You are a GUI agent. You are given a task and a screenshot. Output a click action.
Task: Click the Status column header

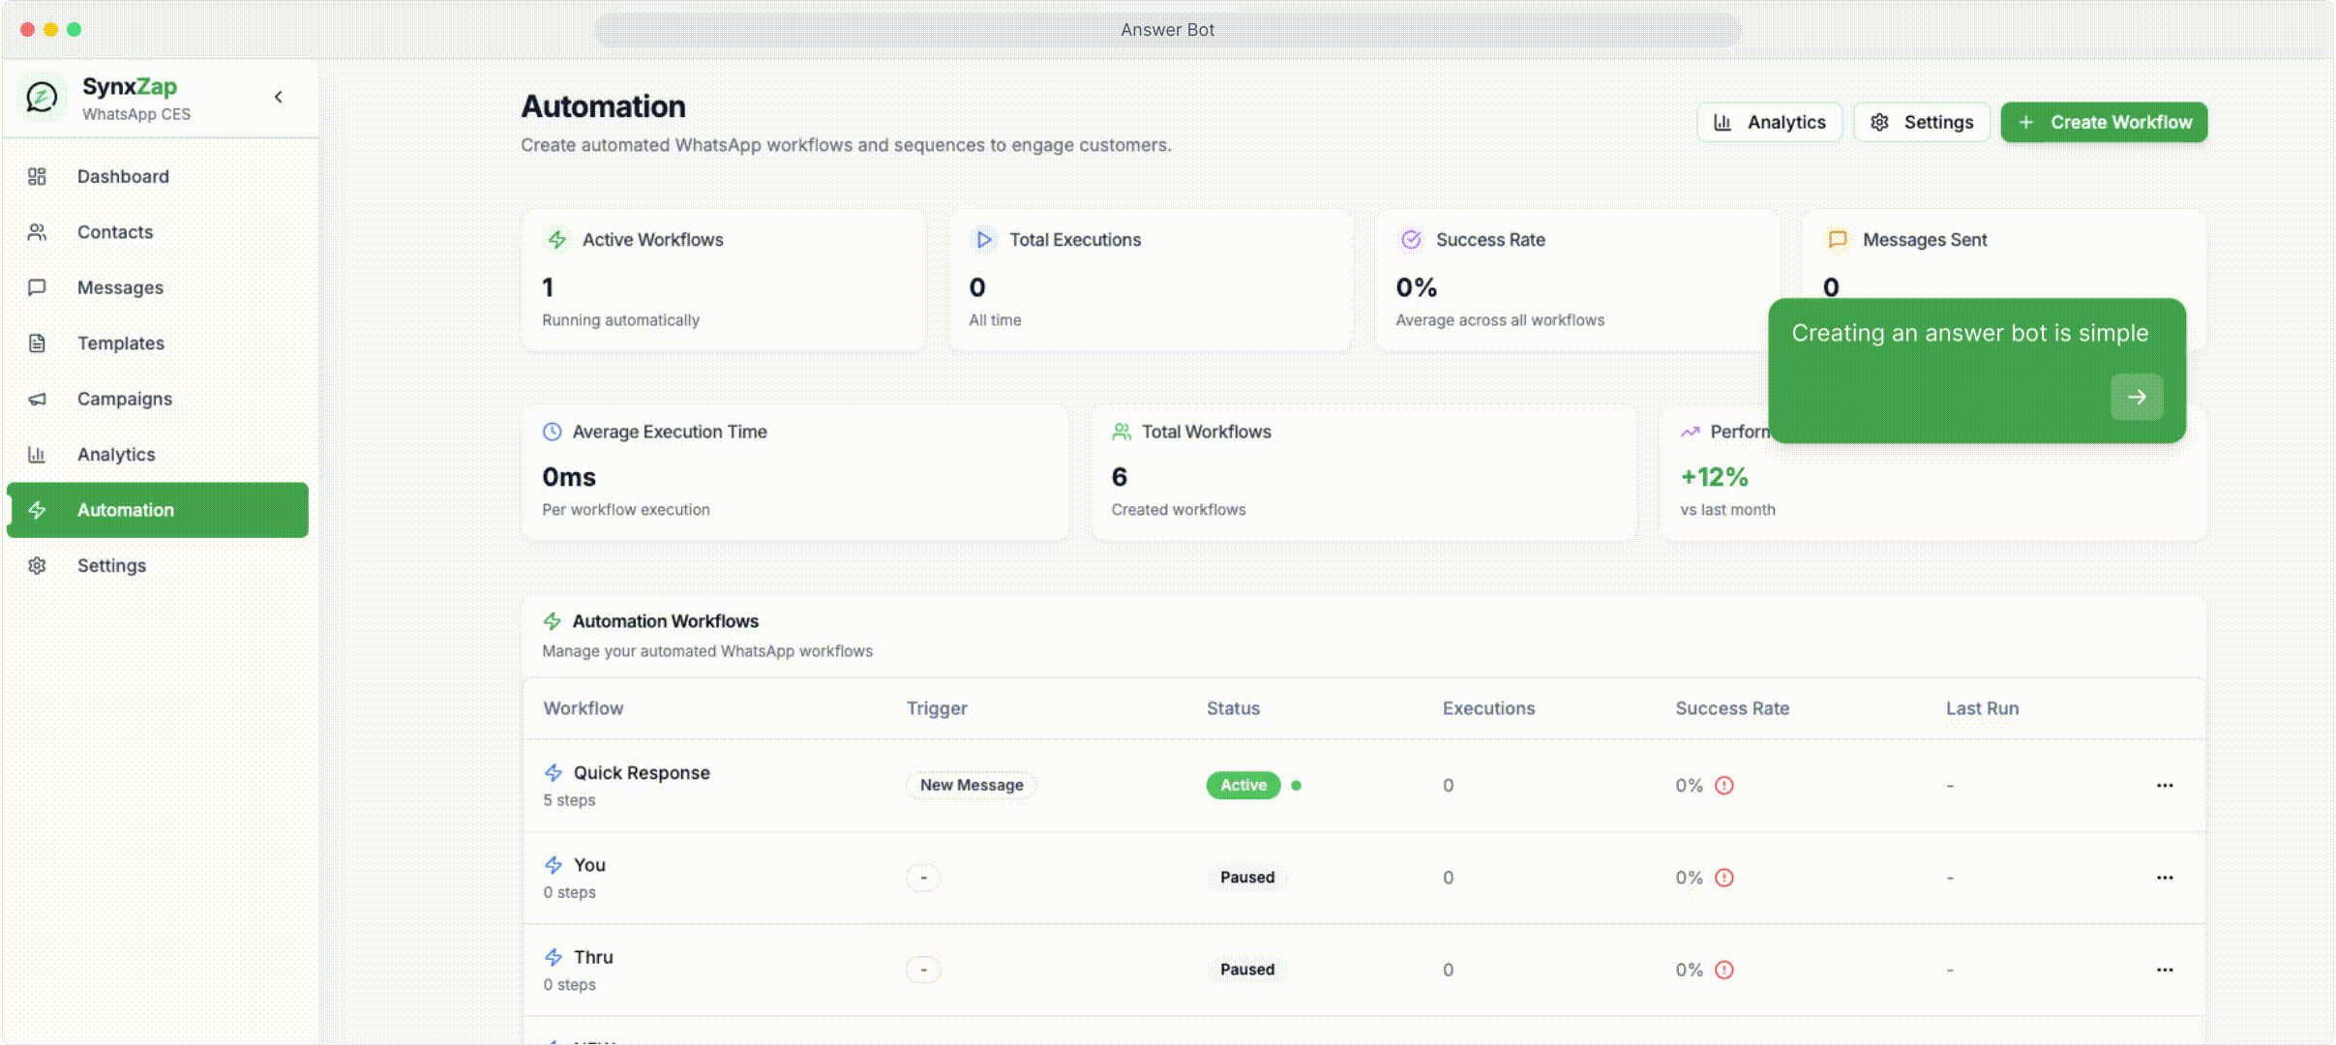tap(1233, 708)
